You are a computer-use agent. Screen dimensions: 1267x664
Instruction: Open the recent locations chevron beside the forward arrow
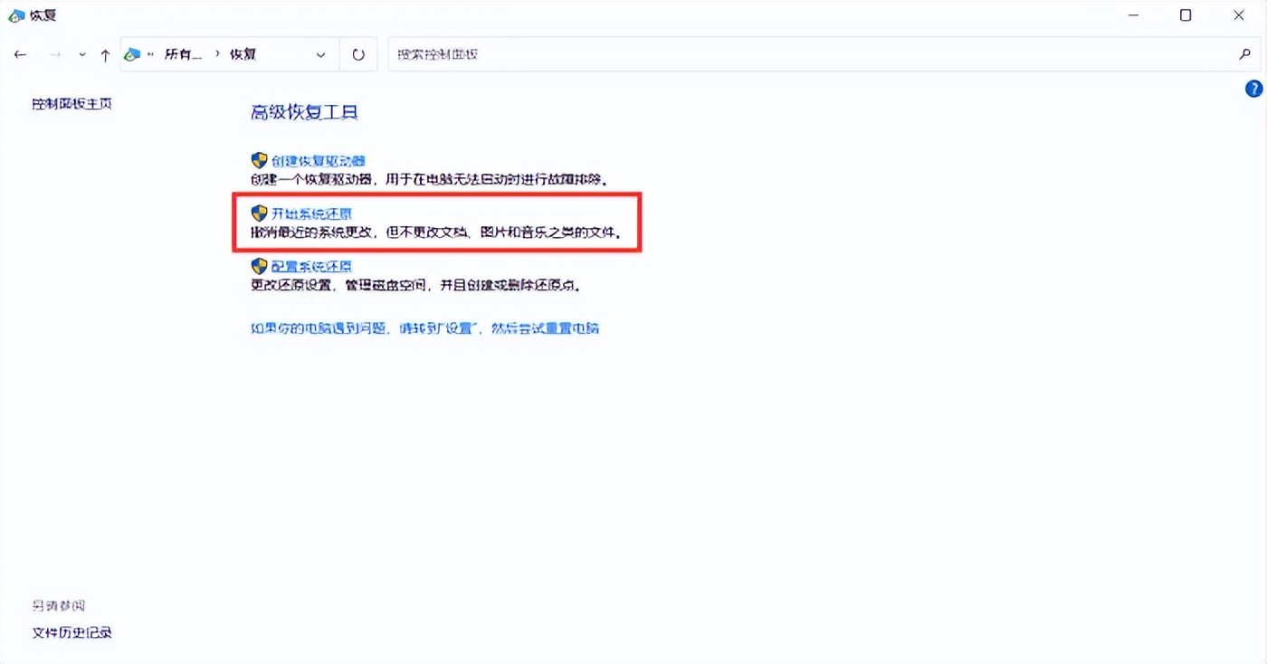[x=81, y=54]
